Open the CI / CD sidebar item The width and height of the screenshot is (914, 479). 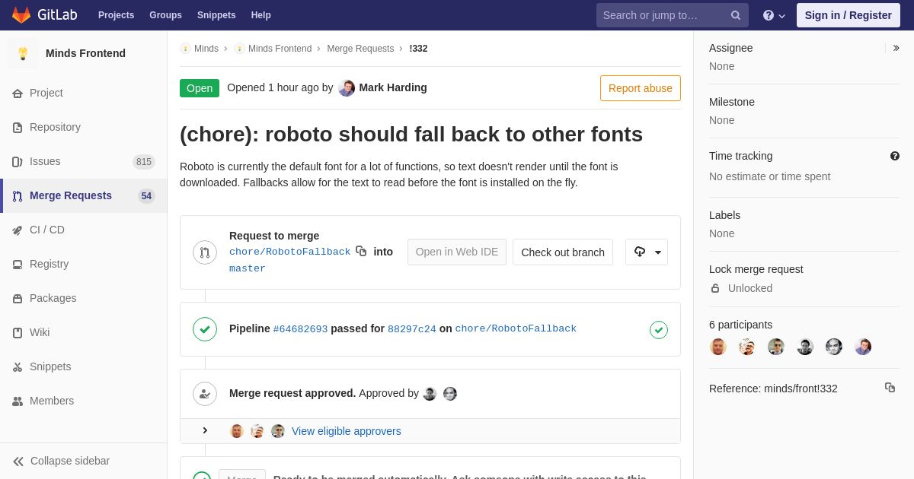pyautogui.click(x=84, y=230)
